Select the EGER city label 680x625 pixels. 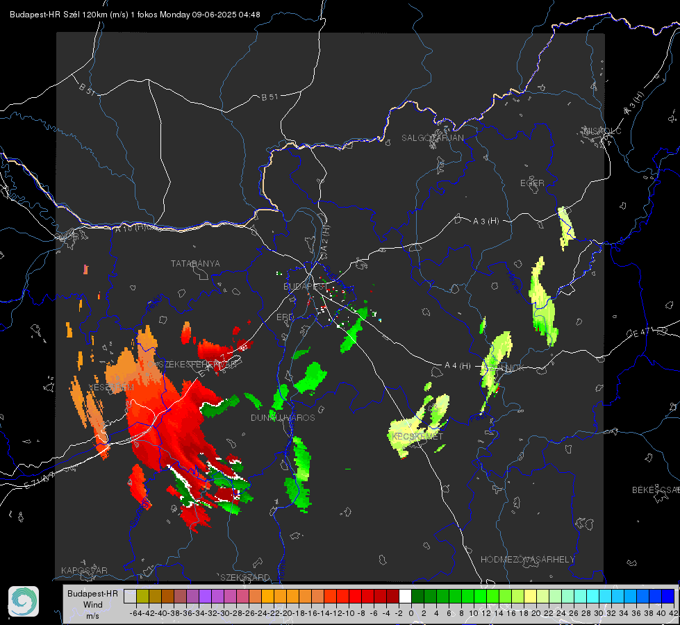pyautogui.click(x=532, y=183)
